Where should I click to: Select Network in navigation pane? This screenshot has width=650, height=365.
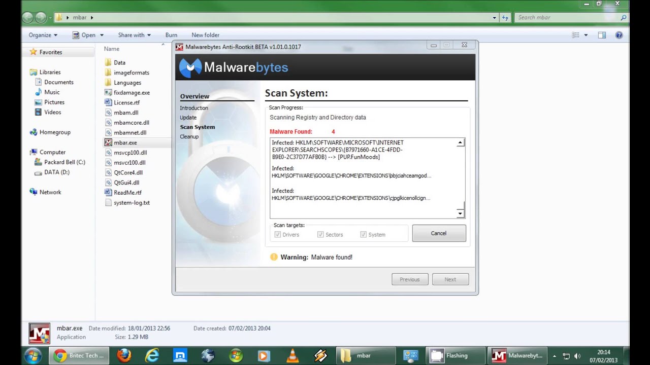[x=50, y=192]
